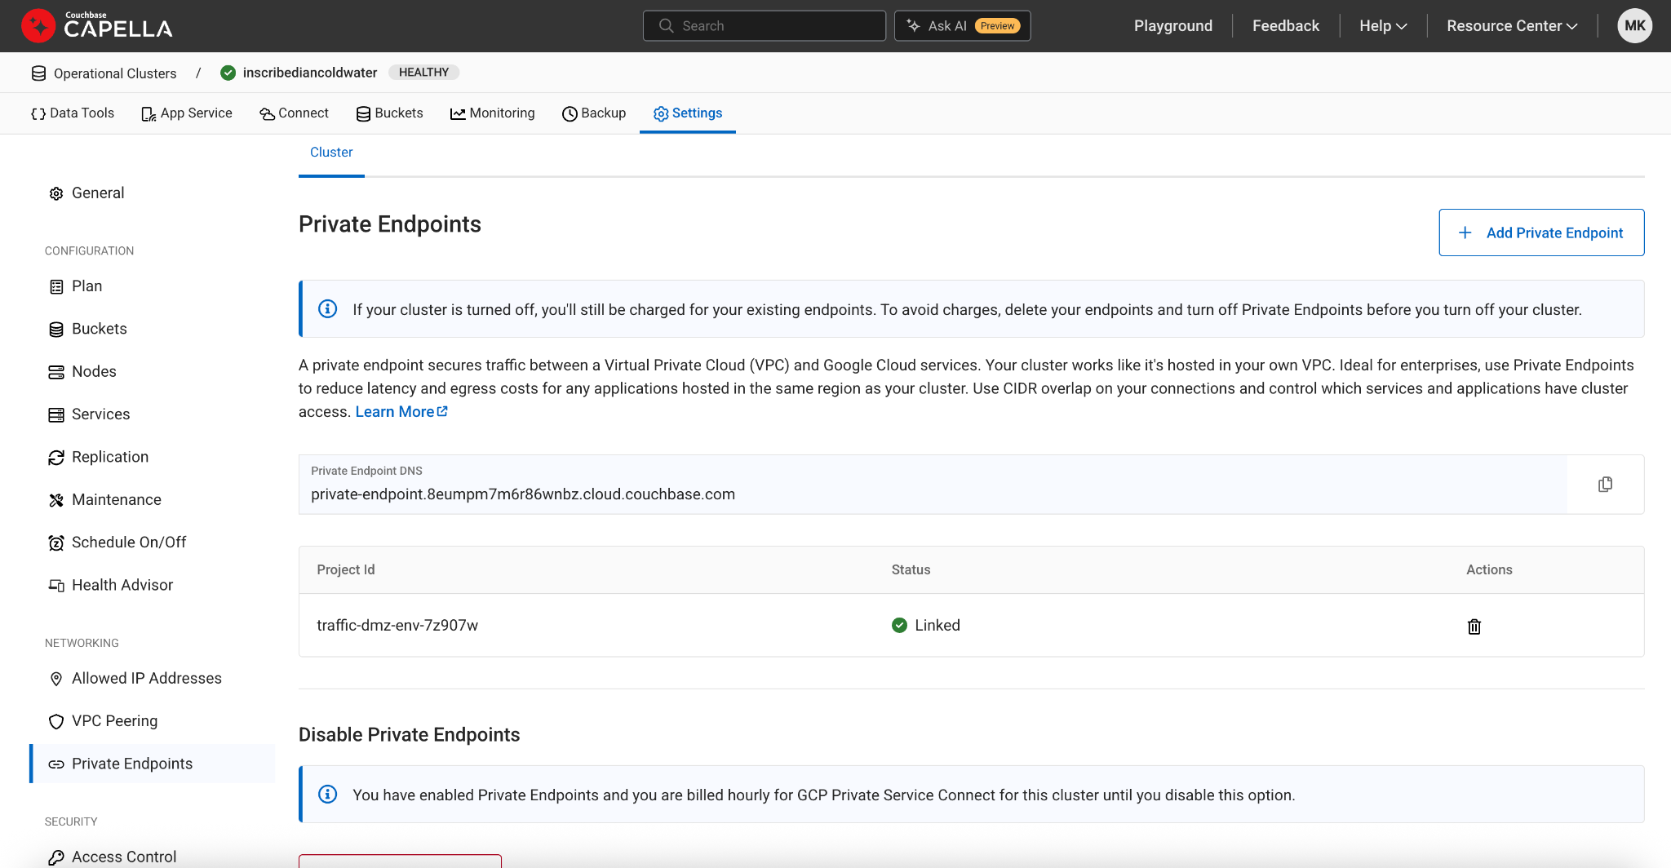Expand the Resource Center dropdown
The image size is (1671, 868).
click(x=1511, y=26)
